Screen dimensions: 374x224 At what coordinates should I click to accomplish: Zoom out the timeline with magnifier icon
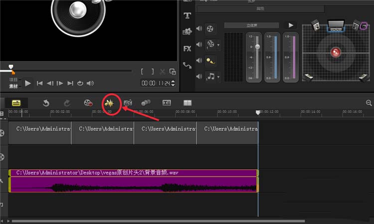click(x=369, y=103)
